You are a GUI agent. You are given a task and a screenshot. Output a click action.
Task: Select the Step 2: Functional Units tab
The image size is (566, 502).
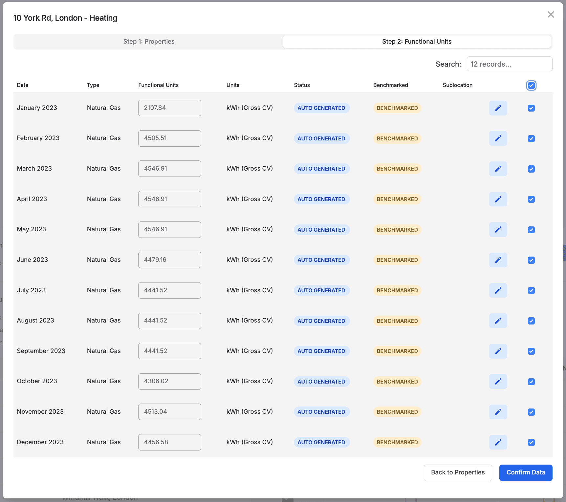click(416, 42)
